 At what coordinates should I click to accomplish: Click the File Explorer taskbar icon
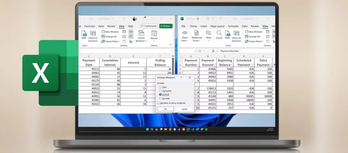click(x=166, y=129)
